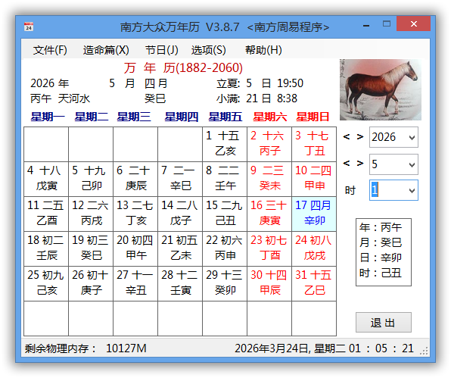Open the 帮助(H) menu
Screen dimensions: 451x378
(263, 50)
